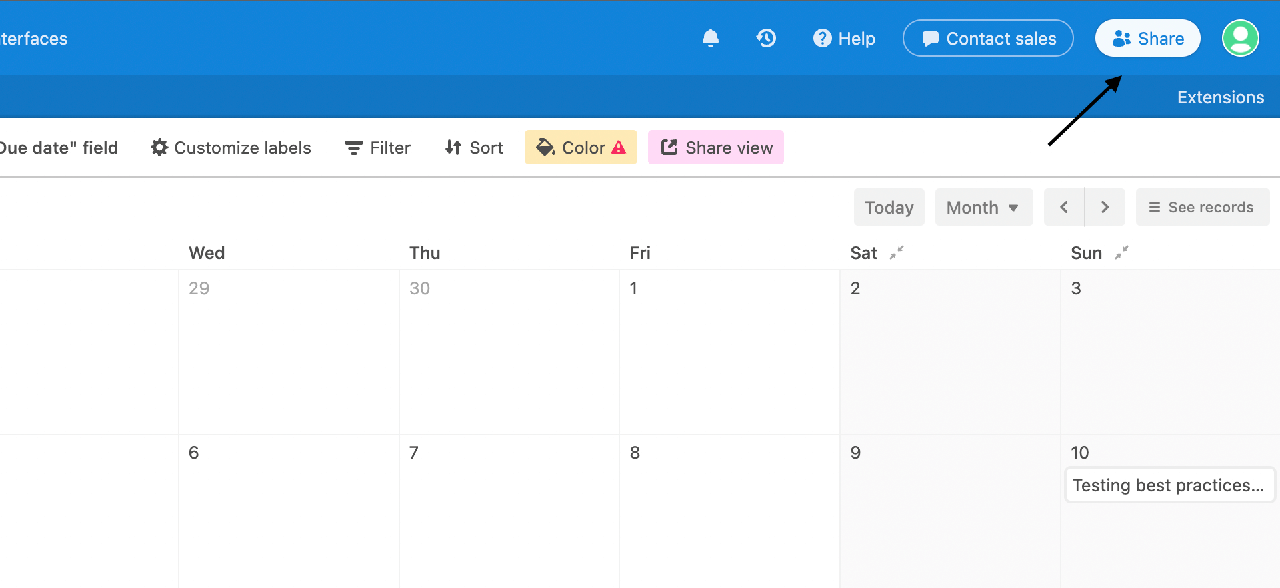Open the Extensions panel
This screenshot has width=1280, height=588.
tap(1220, 97)
